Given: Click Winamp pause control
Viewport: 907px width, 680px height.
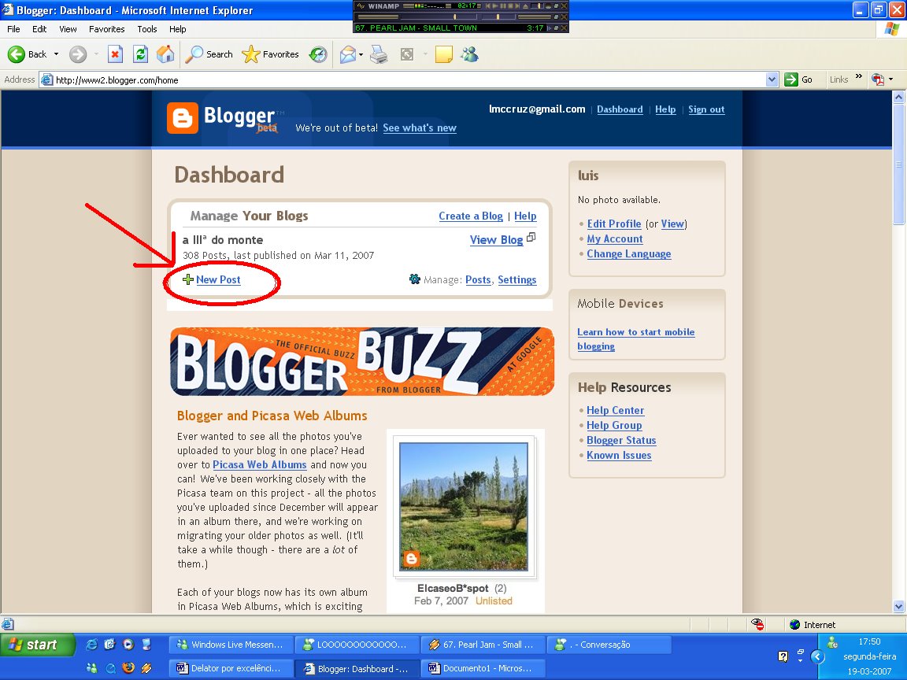Looking at the screenshot, I should pyautogui.click(x=502, y=6).
